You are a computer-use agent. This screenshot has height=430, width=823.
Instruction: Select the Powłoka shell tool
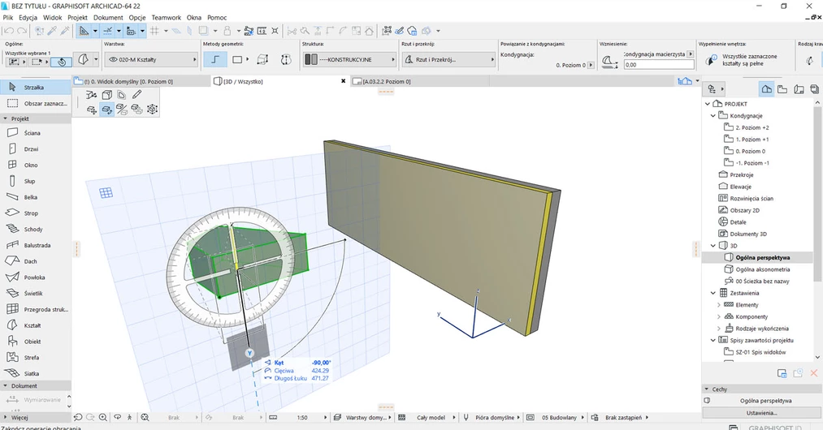tap(35, 277)
